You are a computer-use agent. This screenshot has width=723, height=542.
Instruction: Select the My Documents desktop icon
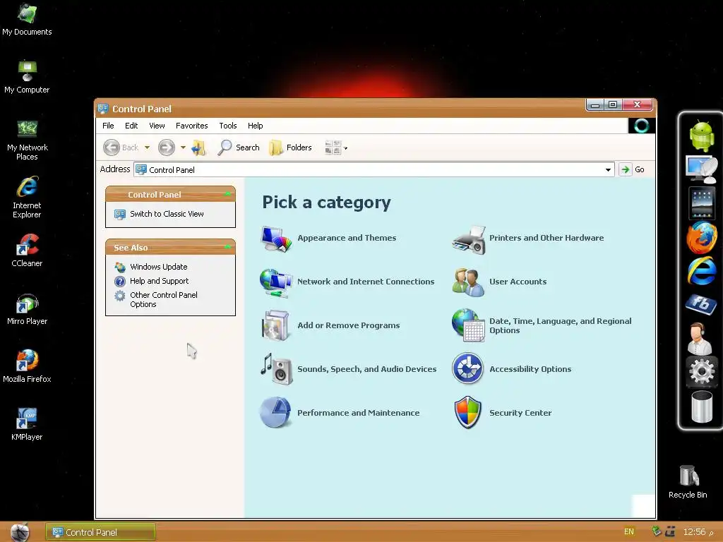tap(27, 19)
